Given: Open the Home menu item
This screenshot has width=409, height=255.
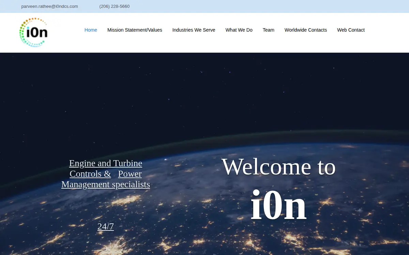Looking at the screenshot, I should pyautogui.click(x=91, y=30).
